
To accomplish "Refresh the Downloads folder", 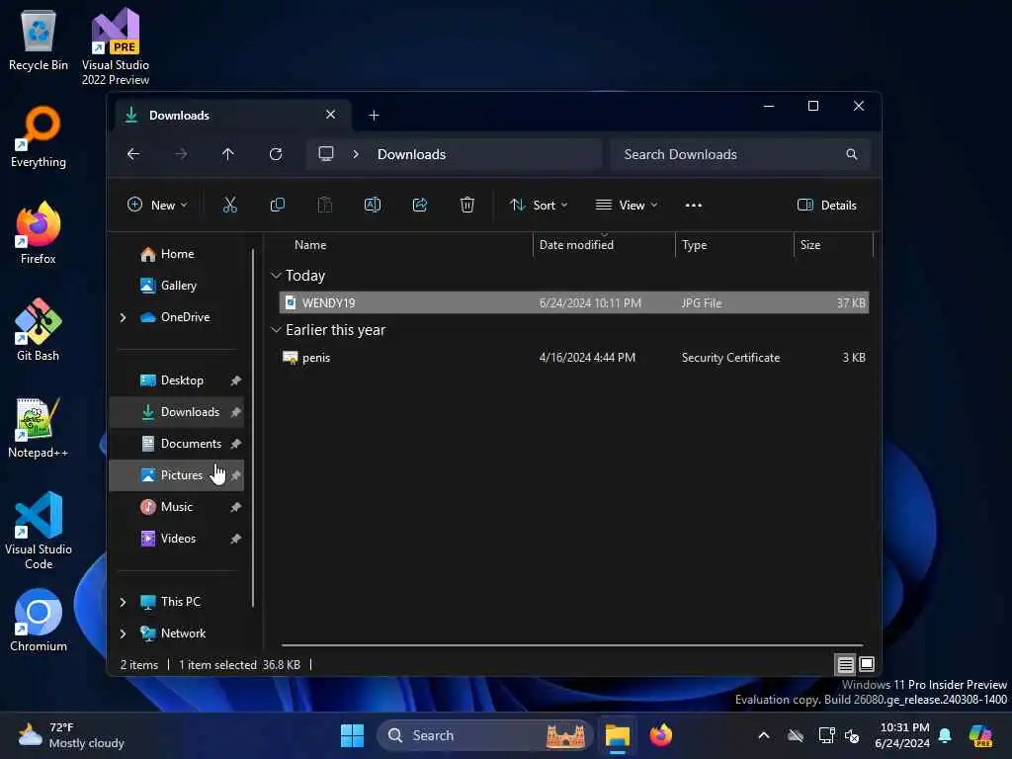I will click(x=276, y=154).
